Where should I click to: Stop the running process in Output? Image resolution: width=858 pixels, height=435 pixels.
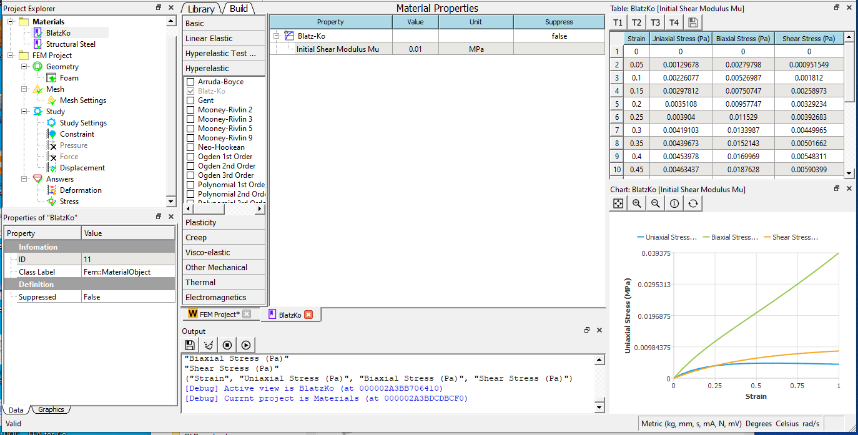tap(227, 345)
